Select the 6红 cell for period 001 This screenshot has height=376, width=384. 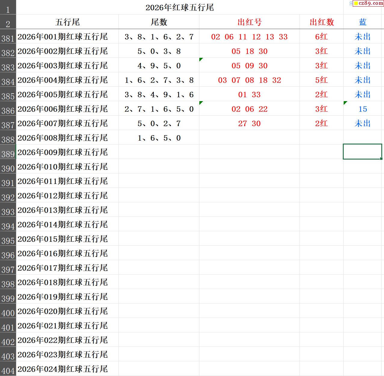321,37
